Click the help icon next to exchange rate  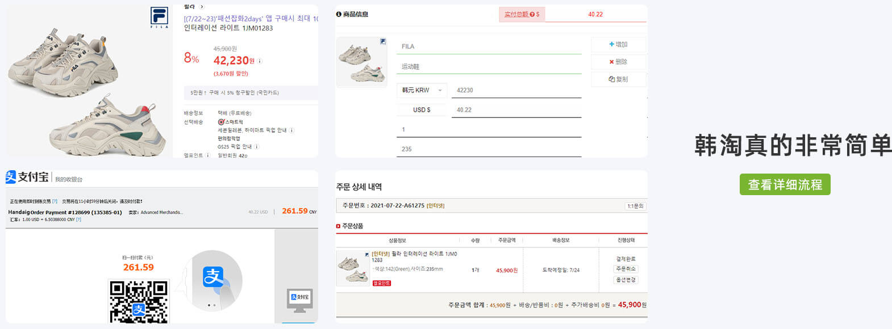click(78, 220)
